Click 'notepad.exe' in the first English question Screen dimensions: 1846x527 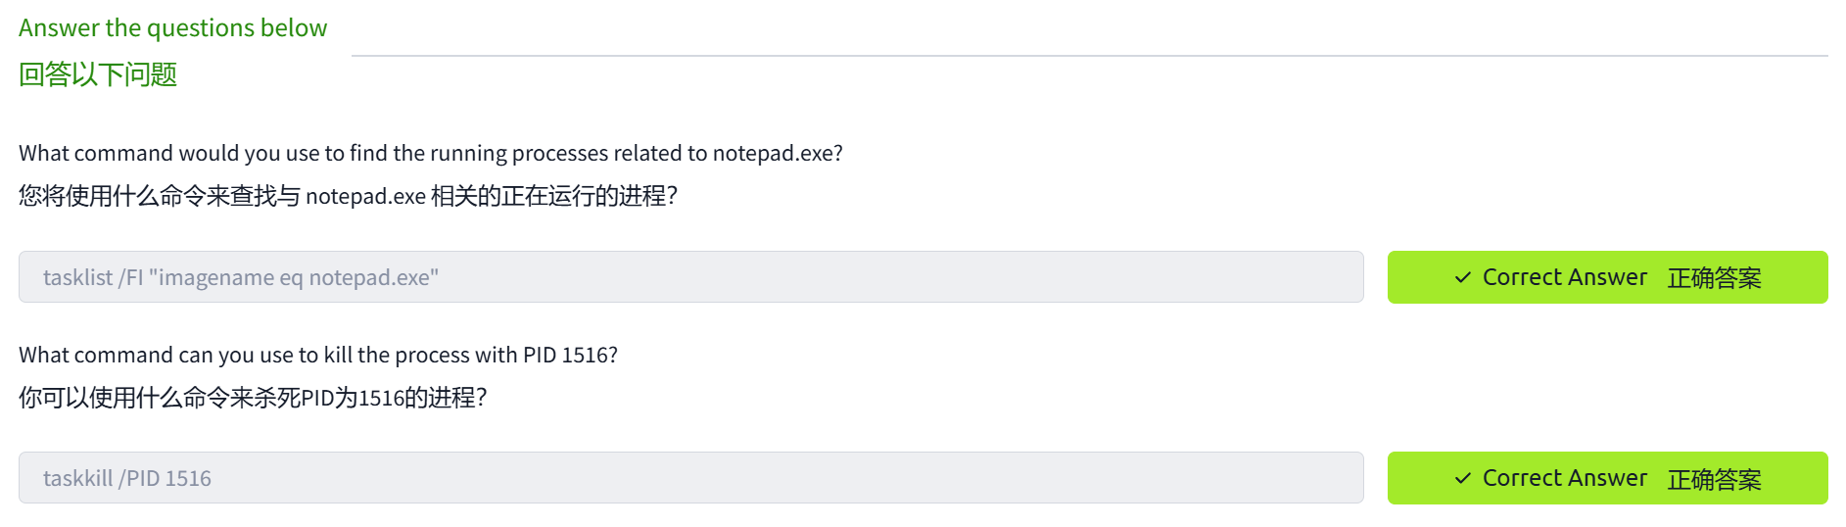(772, 154)
